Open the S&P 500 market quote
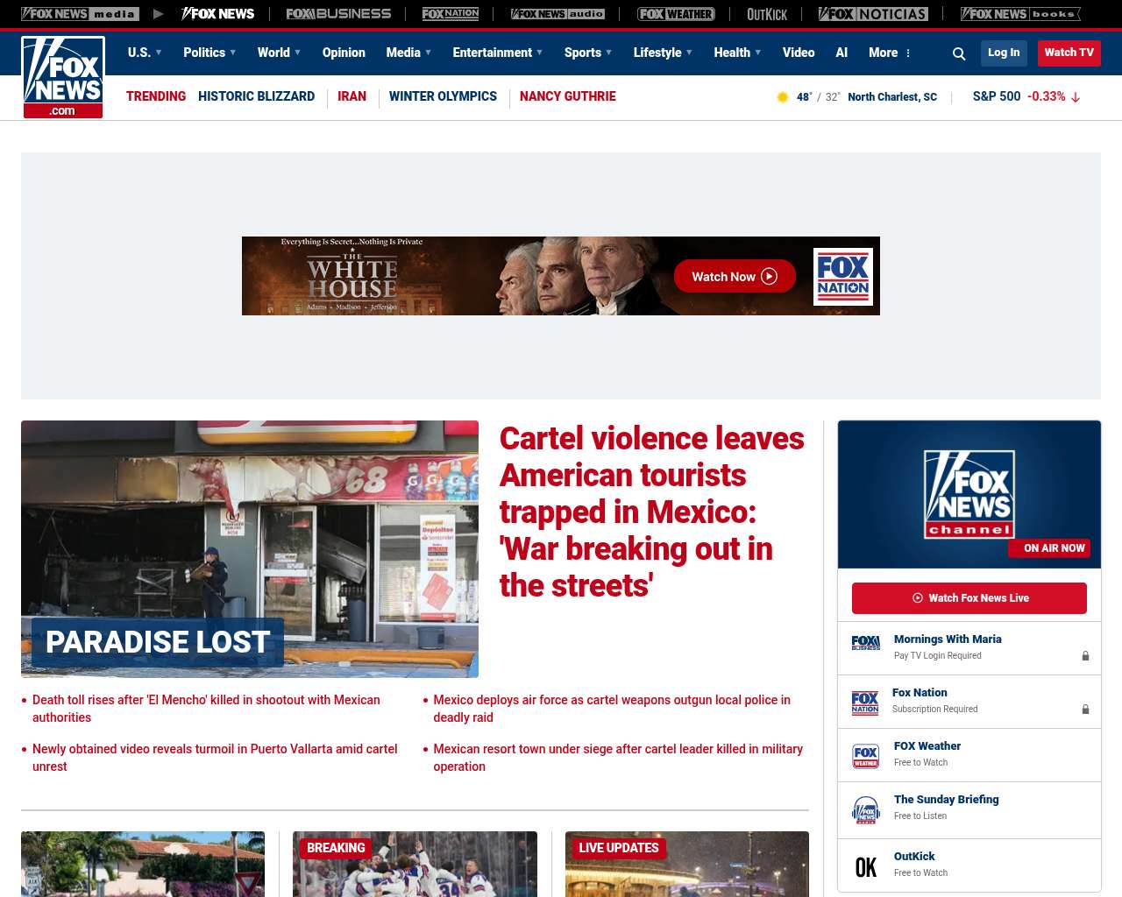This screenshot has width=1122, height=897. pyautogui.click(x=1026, y=96)
